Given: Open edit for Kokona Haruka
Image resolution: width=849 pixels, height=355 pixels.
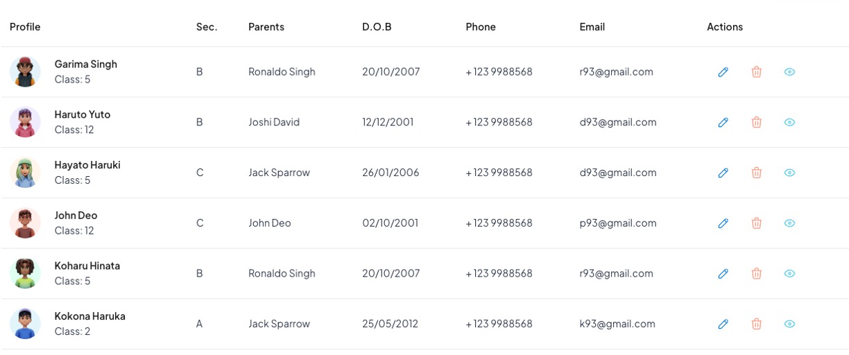Looking at the screenshot, I should (723, 324).
